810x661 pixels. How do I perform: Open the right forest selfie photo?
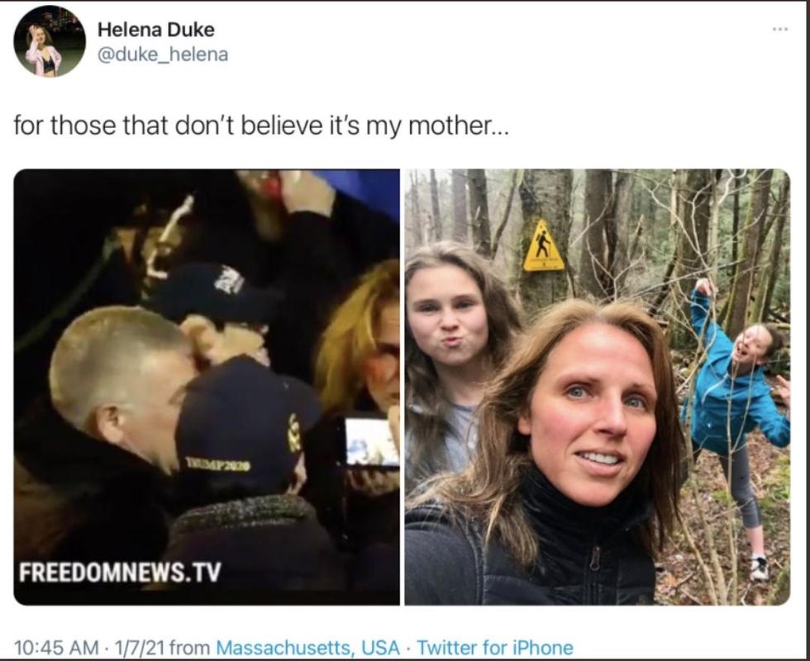597,387
